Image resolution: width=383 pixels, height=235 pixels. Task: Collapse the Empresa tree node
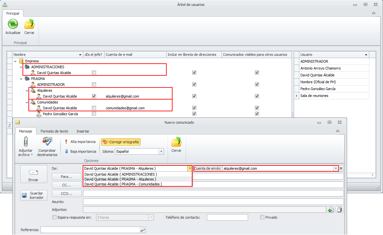coord(15,61)
